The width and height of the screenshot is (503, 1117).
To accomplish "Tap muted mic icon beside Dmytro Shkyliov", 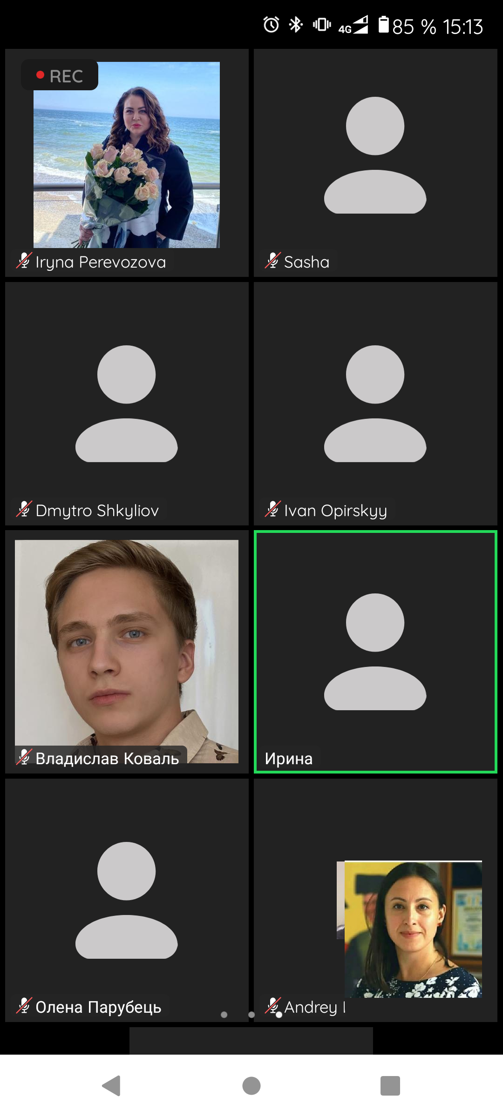I will [24, 510].
